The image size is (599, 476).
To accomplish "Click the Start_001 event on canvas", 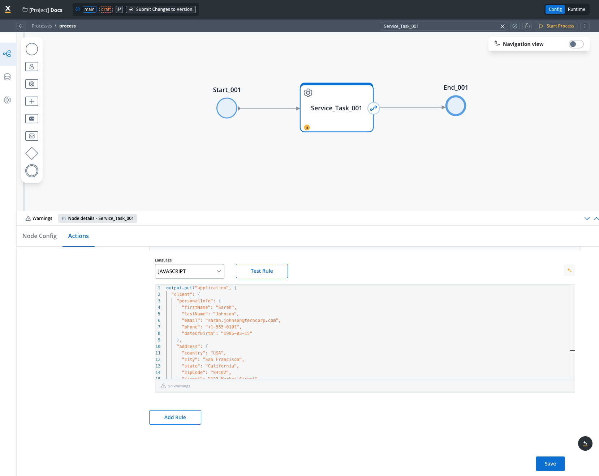I will [227, 108].
